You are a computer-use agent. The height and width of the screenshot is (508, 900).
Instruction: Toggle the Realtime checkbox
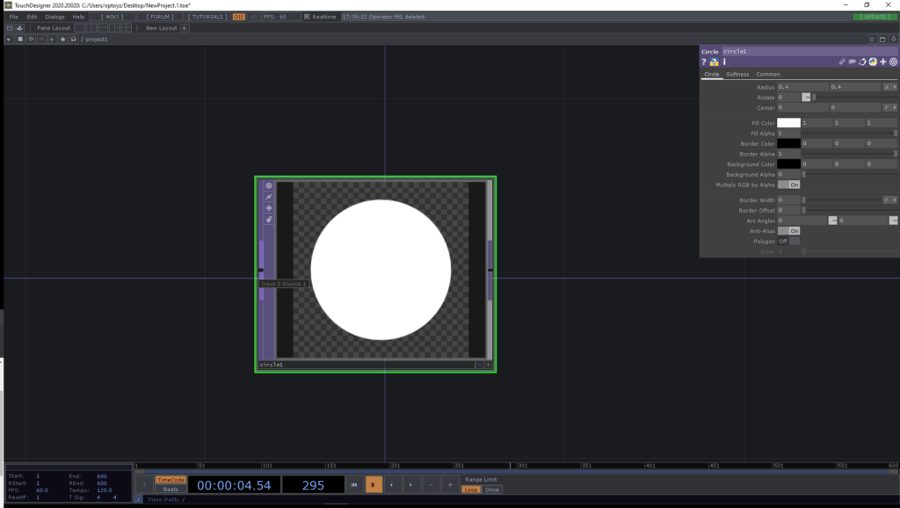[307, 17]
